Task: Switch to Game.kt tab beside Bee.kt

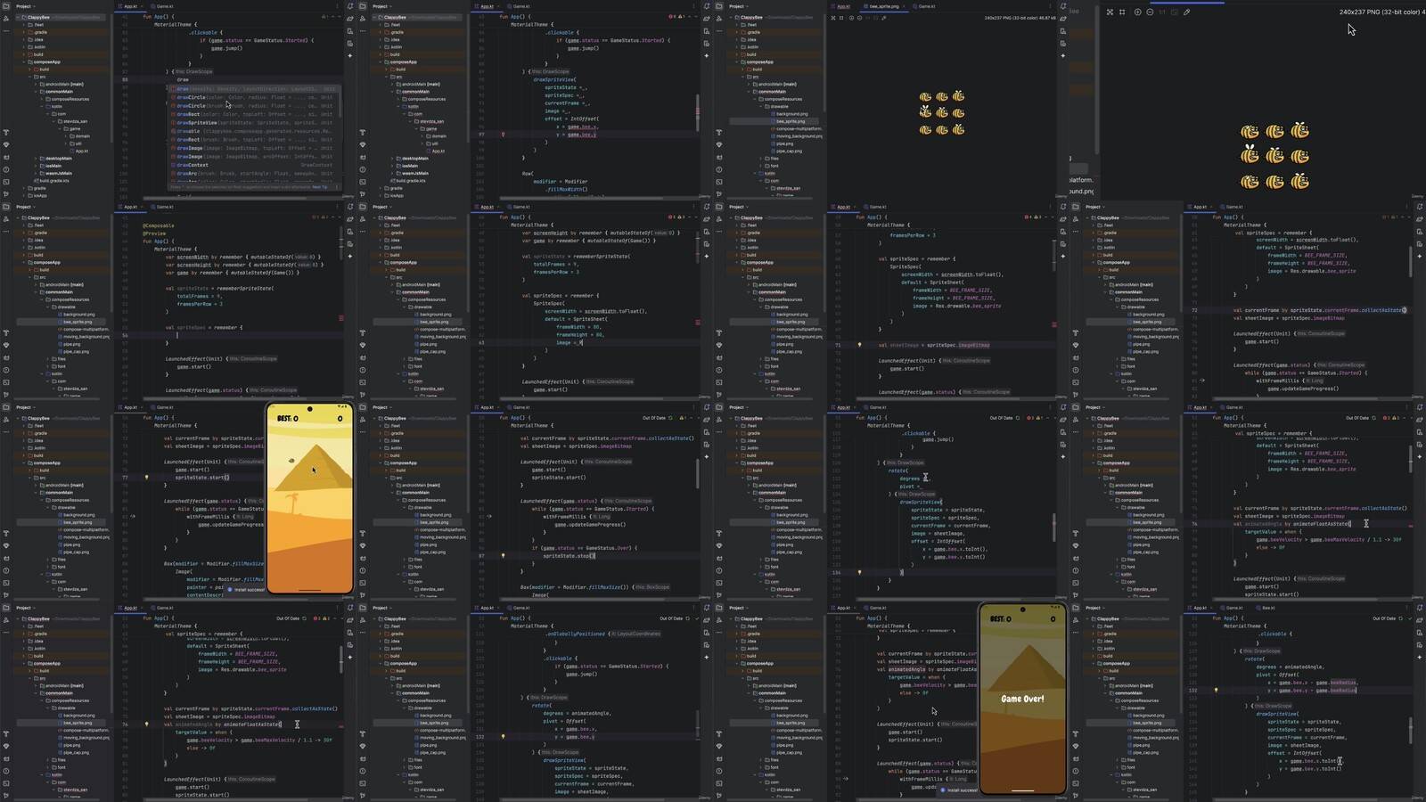Action: click(x=1233, y=608)
